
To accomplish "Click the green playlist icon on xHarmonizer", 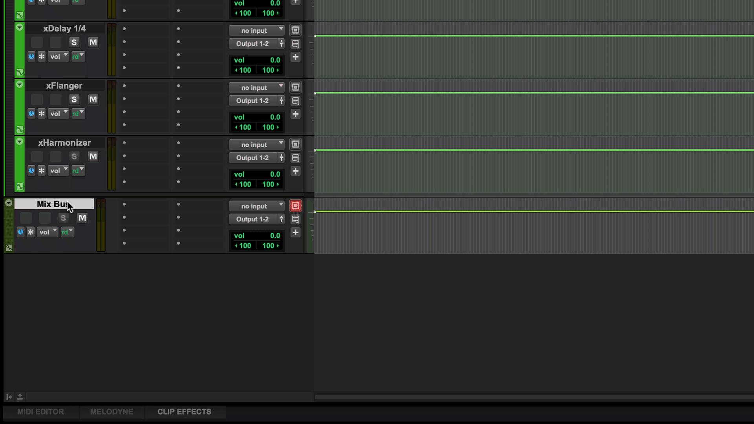I will [20, 186].
